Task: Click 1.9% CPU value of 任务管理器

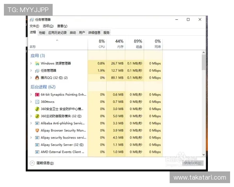Action: pos(101,71)
